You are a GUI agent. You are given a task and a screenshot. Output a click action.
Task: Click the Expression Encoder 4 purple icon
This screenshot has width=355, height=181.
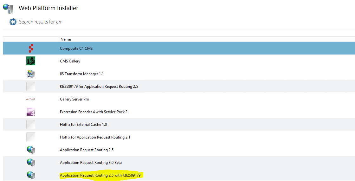31,112
